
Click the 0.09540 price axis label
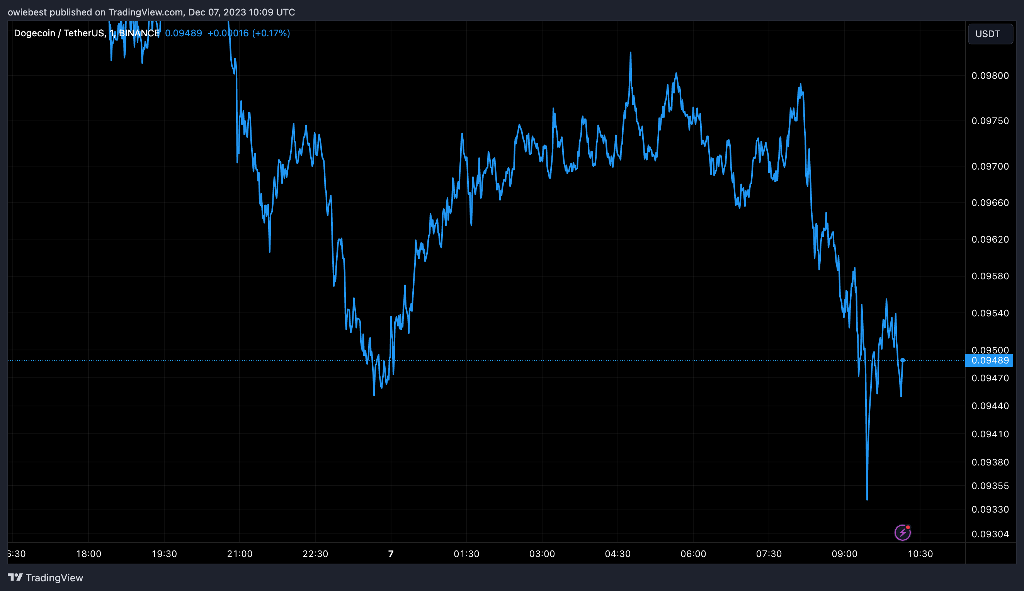[x=990, y=313]
